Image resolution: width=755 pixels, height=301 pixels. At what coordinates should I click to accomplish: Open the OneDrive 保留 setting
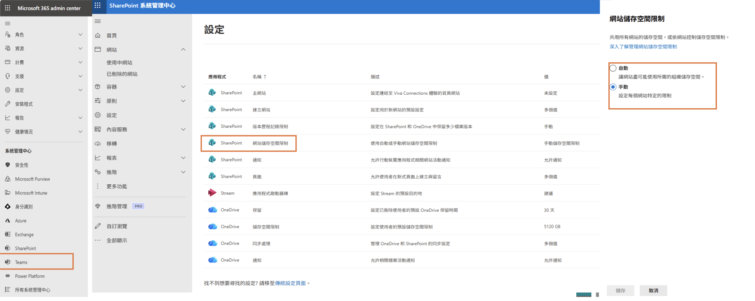(257, 210)
